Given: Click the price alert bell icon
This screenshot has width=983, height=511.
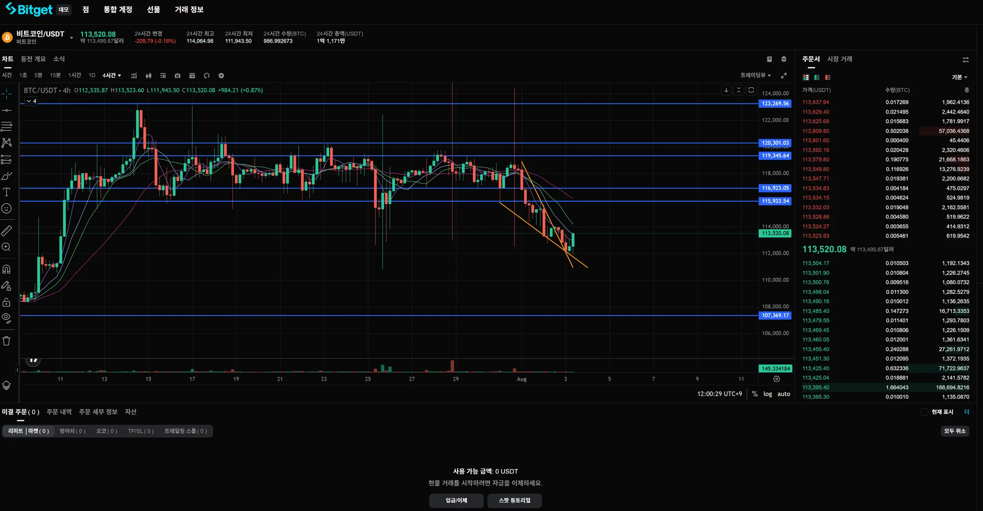Looking at the screenshot, I should [784, 59].
